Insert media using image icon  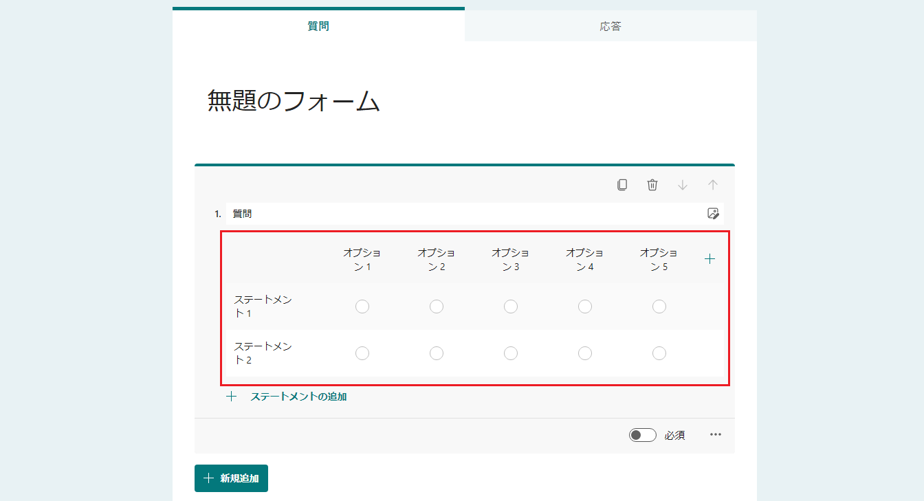(x=713, y=214)
